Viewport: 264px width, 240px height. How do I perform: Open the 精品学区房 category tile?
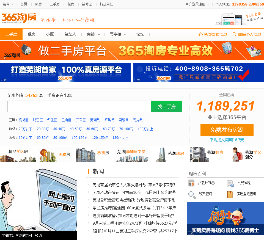point(18,155)
